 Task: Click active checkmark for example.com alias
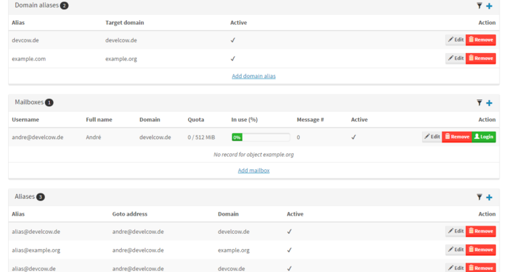(x=233, y=58)
